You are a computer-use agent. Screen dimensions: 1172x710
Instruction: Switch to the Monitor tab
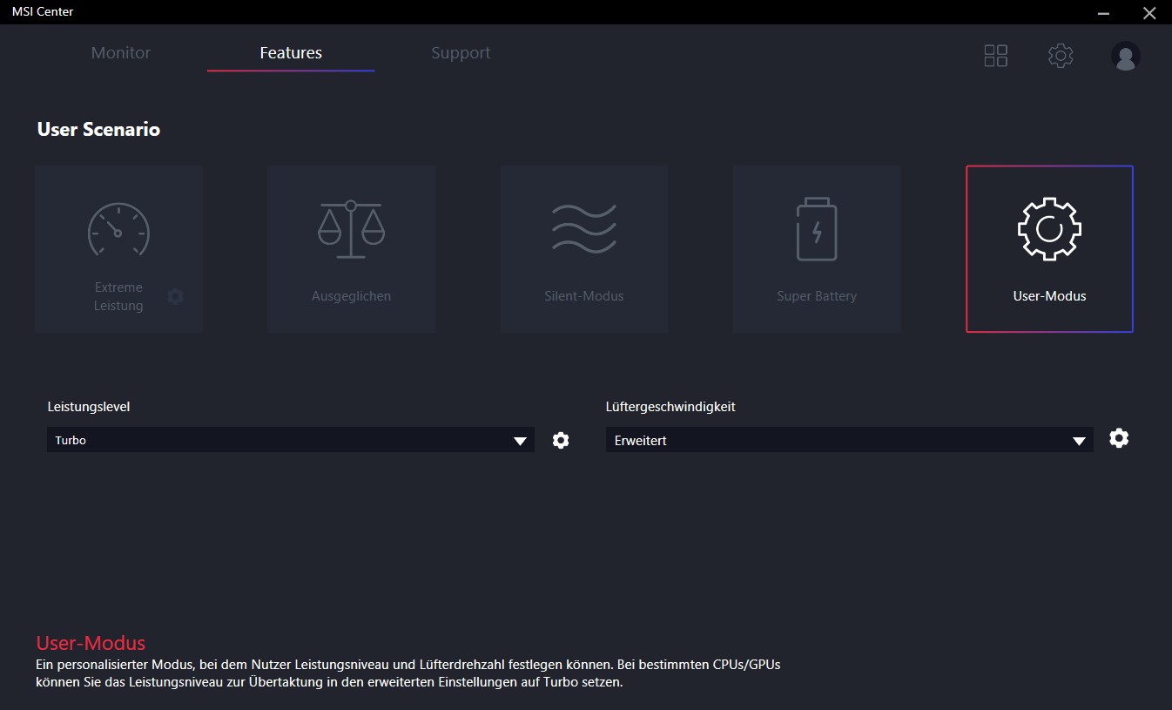121,53
